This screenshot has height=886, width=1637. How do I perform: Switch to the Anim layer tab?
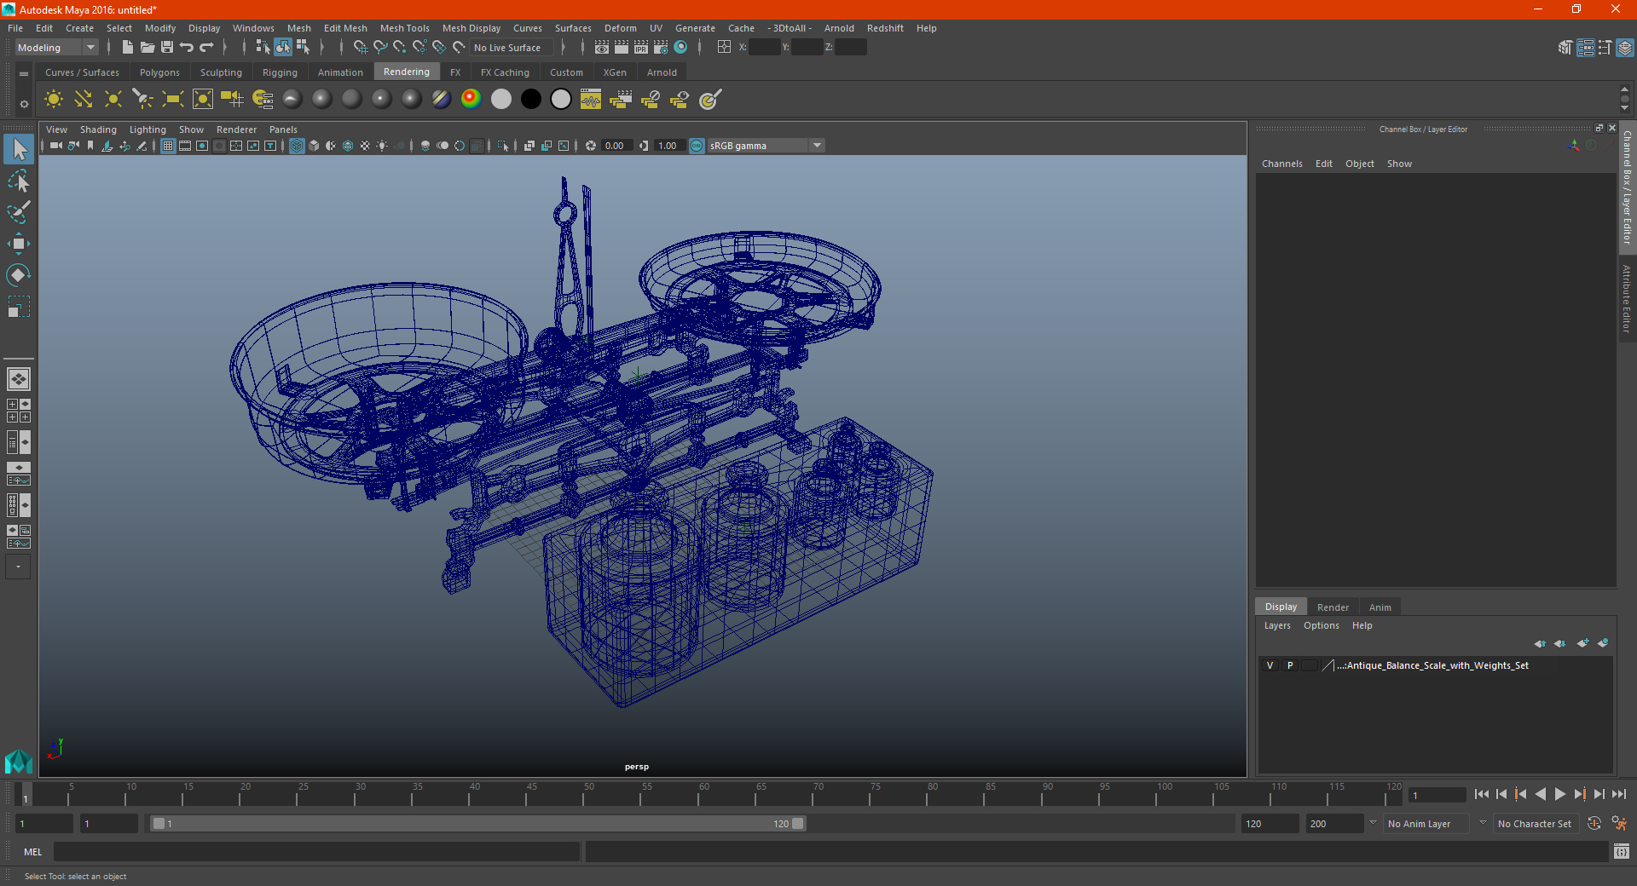click(1380, 607)
